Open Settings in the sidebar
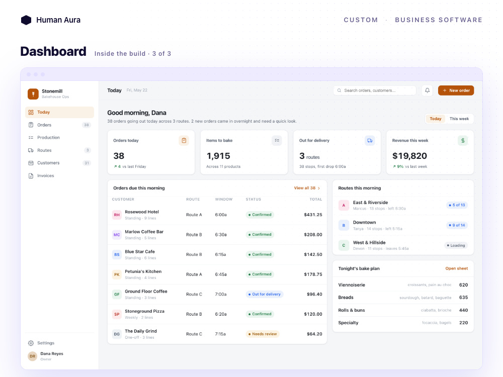 coord(59,343)
